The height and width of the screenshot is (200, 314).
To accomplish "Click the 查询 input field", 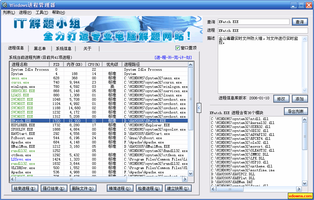I will [x=254, y=22].
